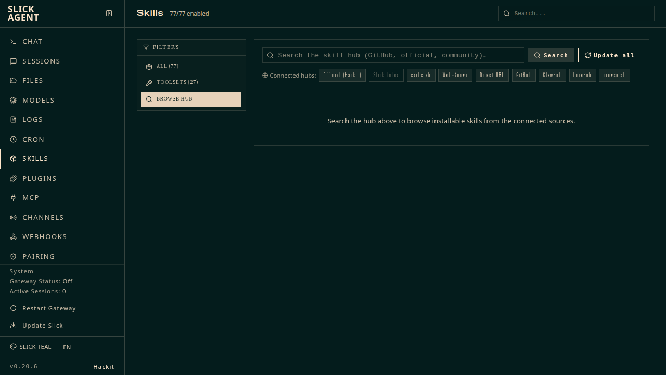
Task: Select the skills.sh hub chip
Action: pyautogui.click(x=421, y=75)
